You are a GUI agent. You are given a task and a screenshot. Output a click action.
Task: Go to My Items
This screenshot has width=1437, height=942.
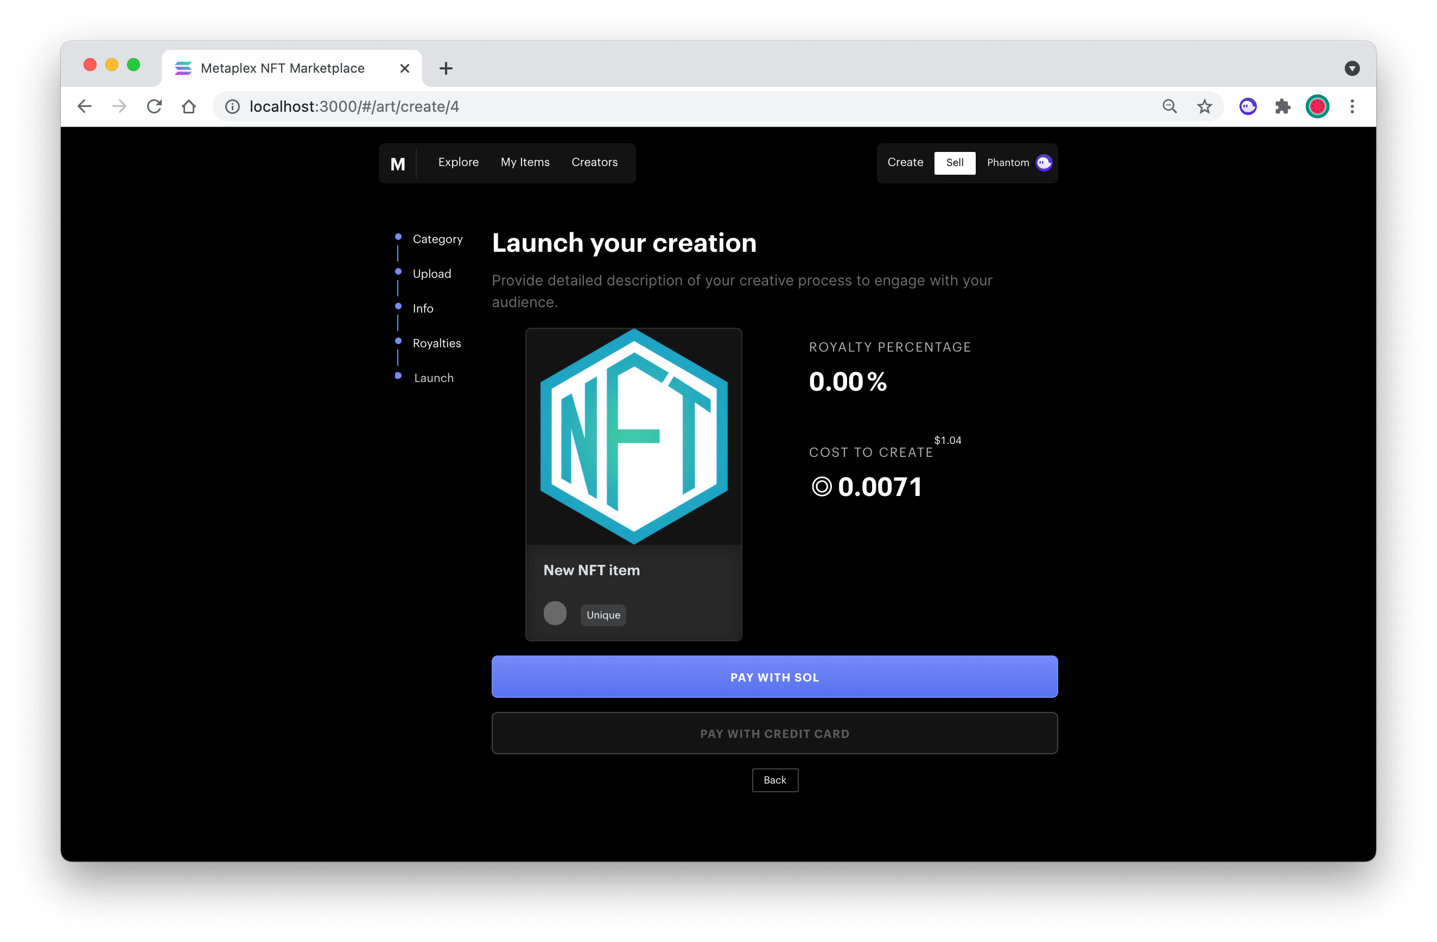[525, 162]
